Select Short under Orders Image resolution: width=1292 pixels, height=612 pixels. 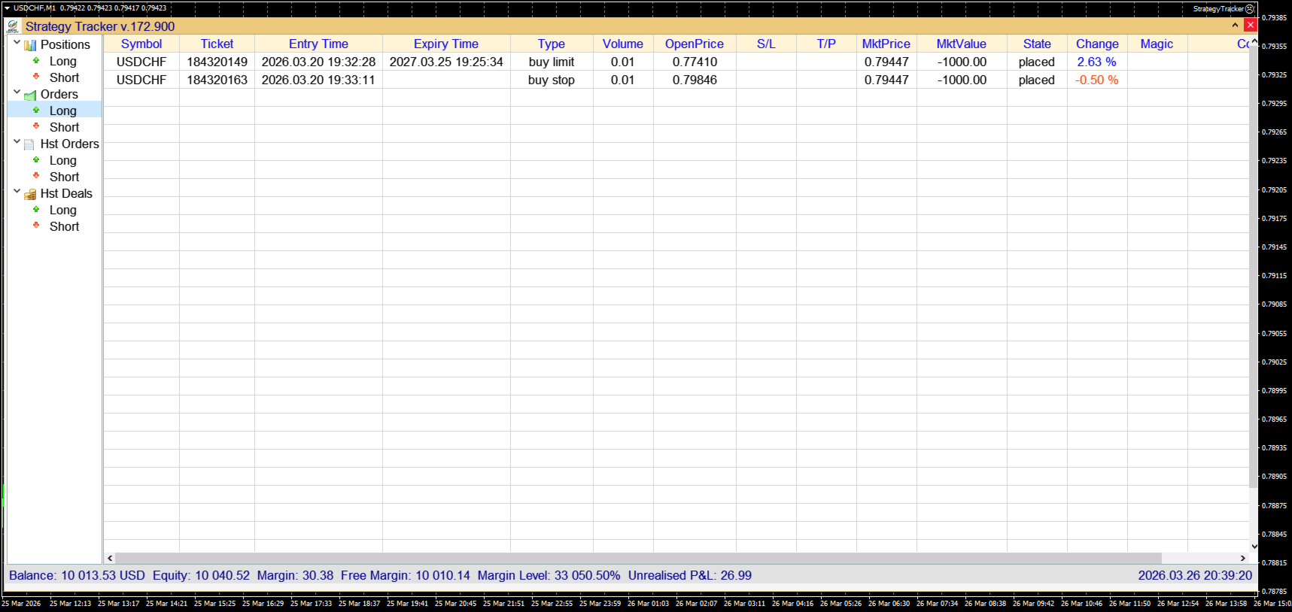tap(64, 128)
